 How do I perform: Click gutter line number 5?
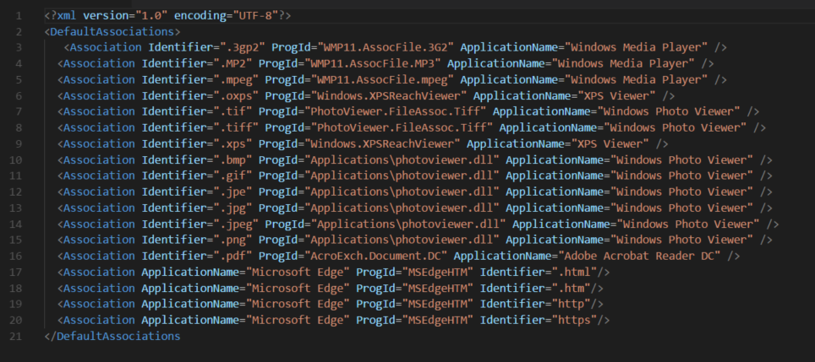pos(19,80)
